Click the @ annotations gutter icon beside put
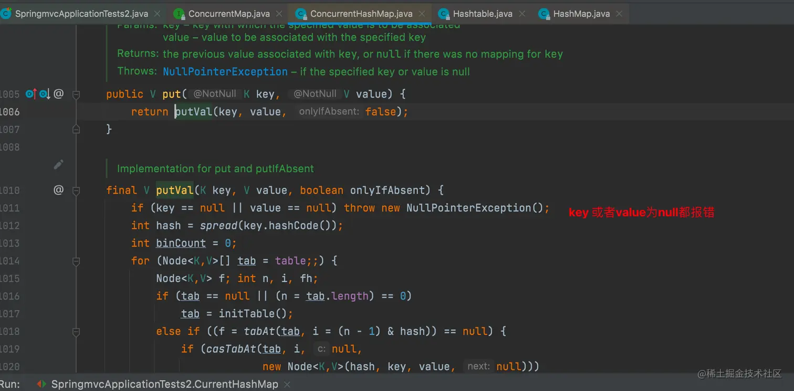The width and height of the screenshot is (794, 391). tap(59, 94)
